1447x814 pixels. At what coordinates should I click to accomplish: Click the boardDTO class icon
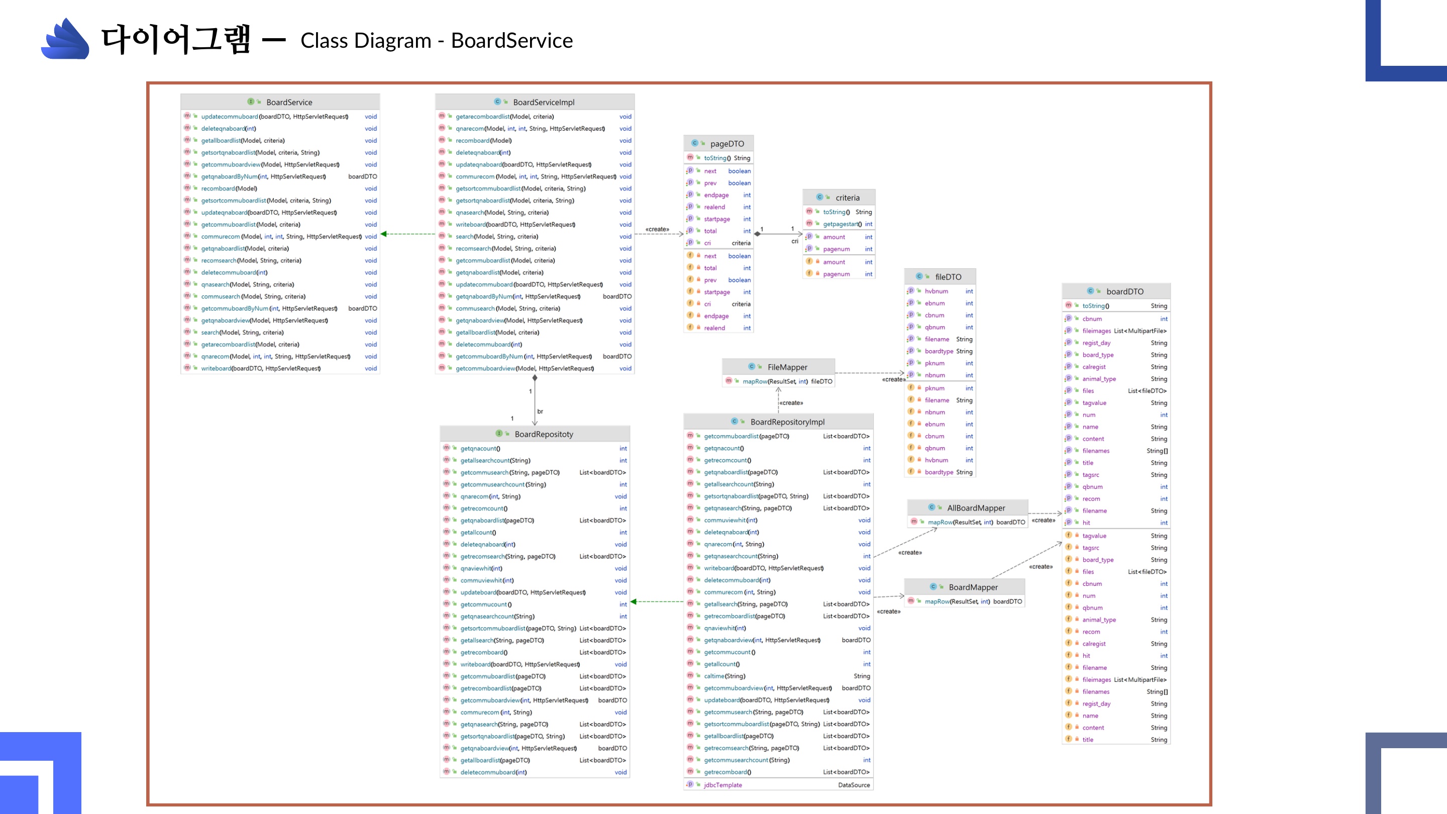(1090, 291)
